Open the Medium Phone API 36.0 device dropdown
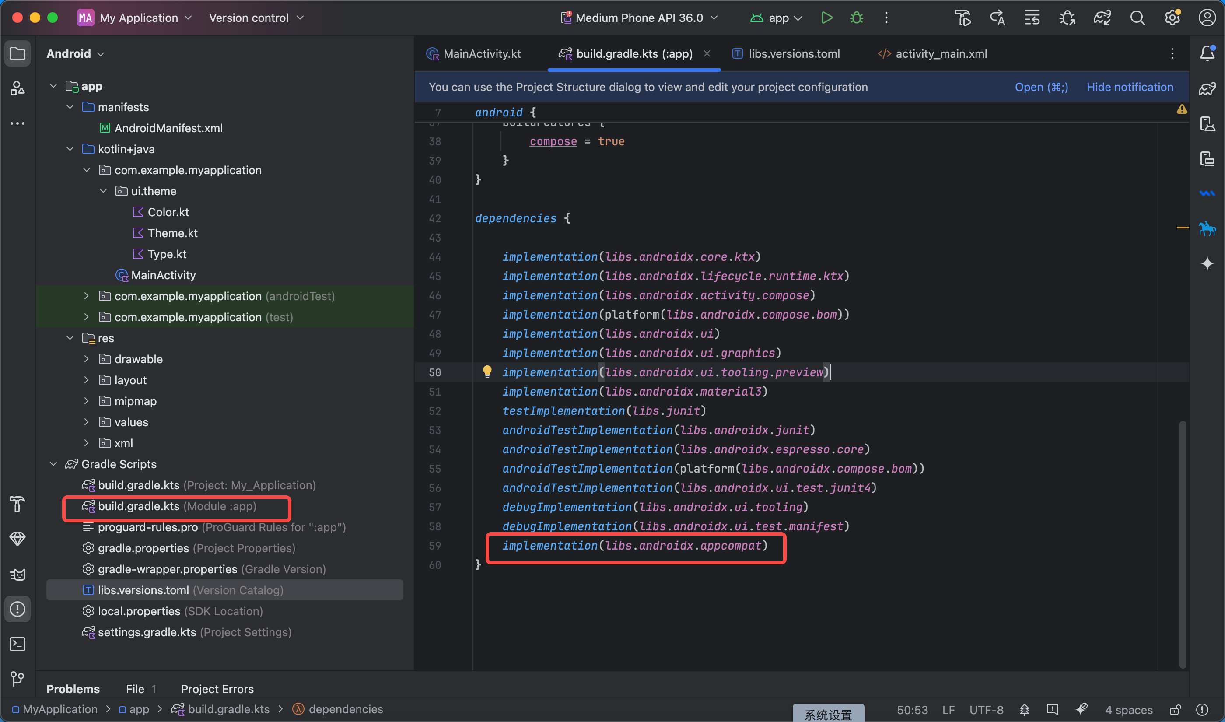 [640, 18]
